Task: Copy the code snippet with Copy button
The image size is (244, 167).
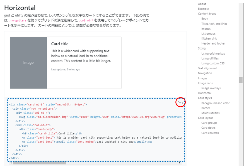Action: pyautogui.click(x=180, y=102)
